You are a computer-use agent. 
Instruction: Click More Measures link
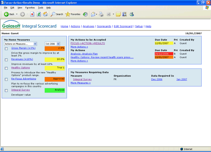[81, 83]
